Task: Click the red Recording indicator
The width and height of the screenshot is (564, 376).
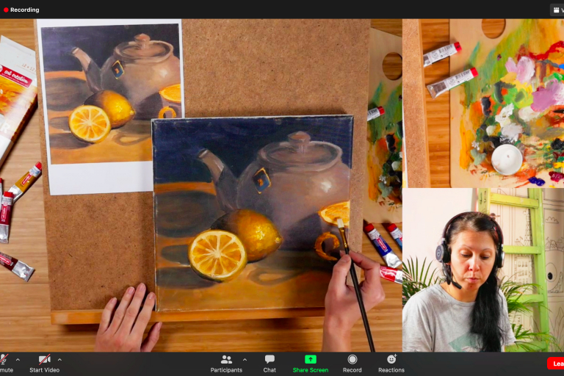Action: coord(6,10)
